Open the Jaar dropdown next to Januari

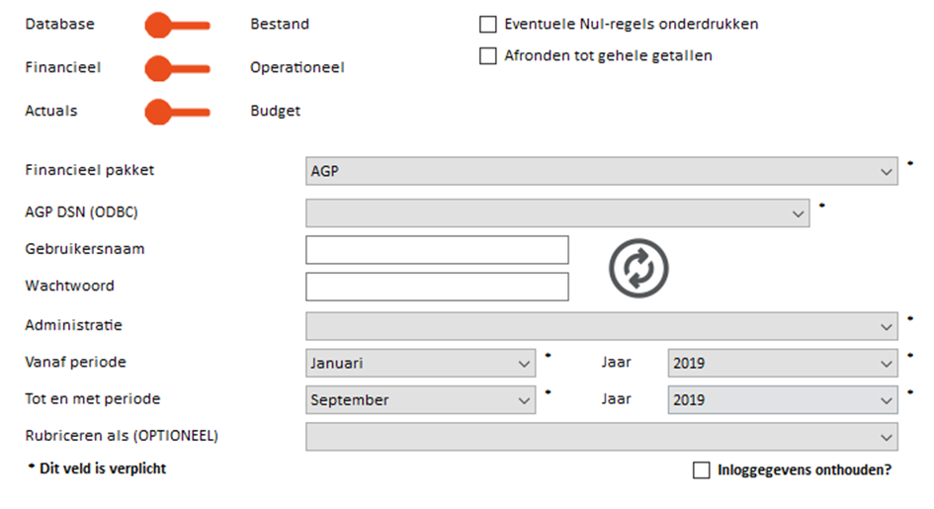783,363
